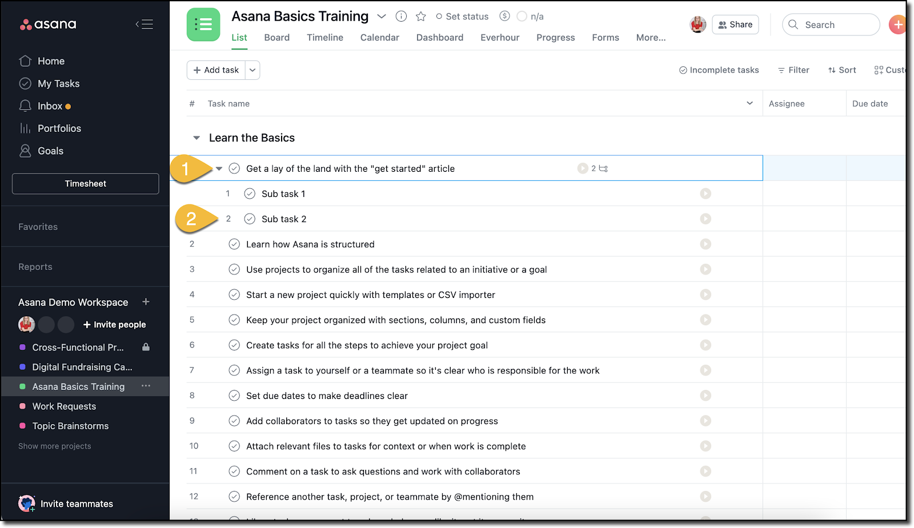Start timer for Sub task 2
Image resolution: width=914 pixels, height=528 pixels.
pos(705,219)
